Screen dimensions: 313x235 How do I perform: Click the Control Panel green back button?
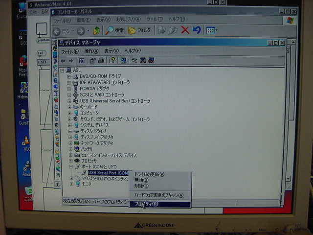57,31
